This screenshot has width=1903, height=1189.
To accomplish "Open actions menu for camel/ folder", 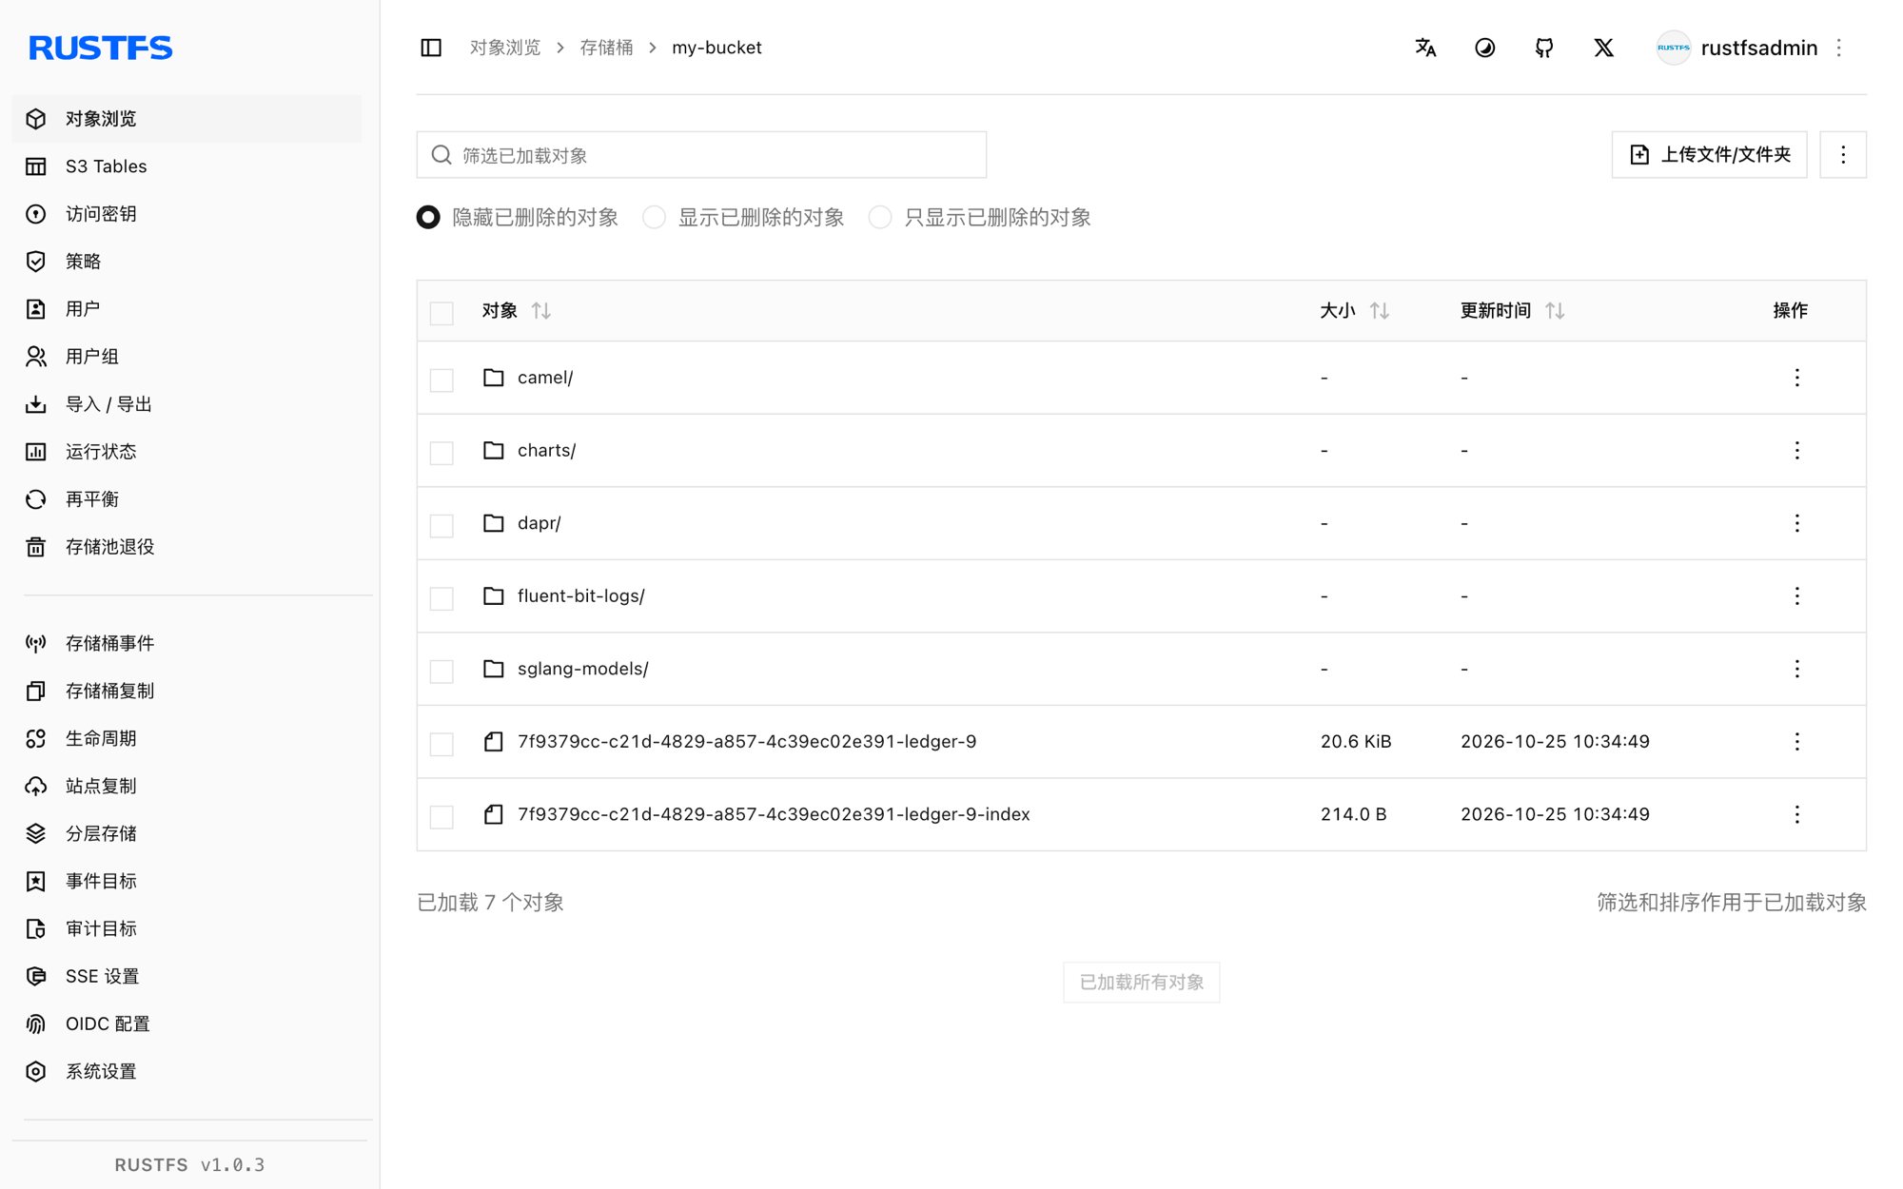I will point(1796,378).
